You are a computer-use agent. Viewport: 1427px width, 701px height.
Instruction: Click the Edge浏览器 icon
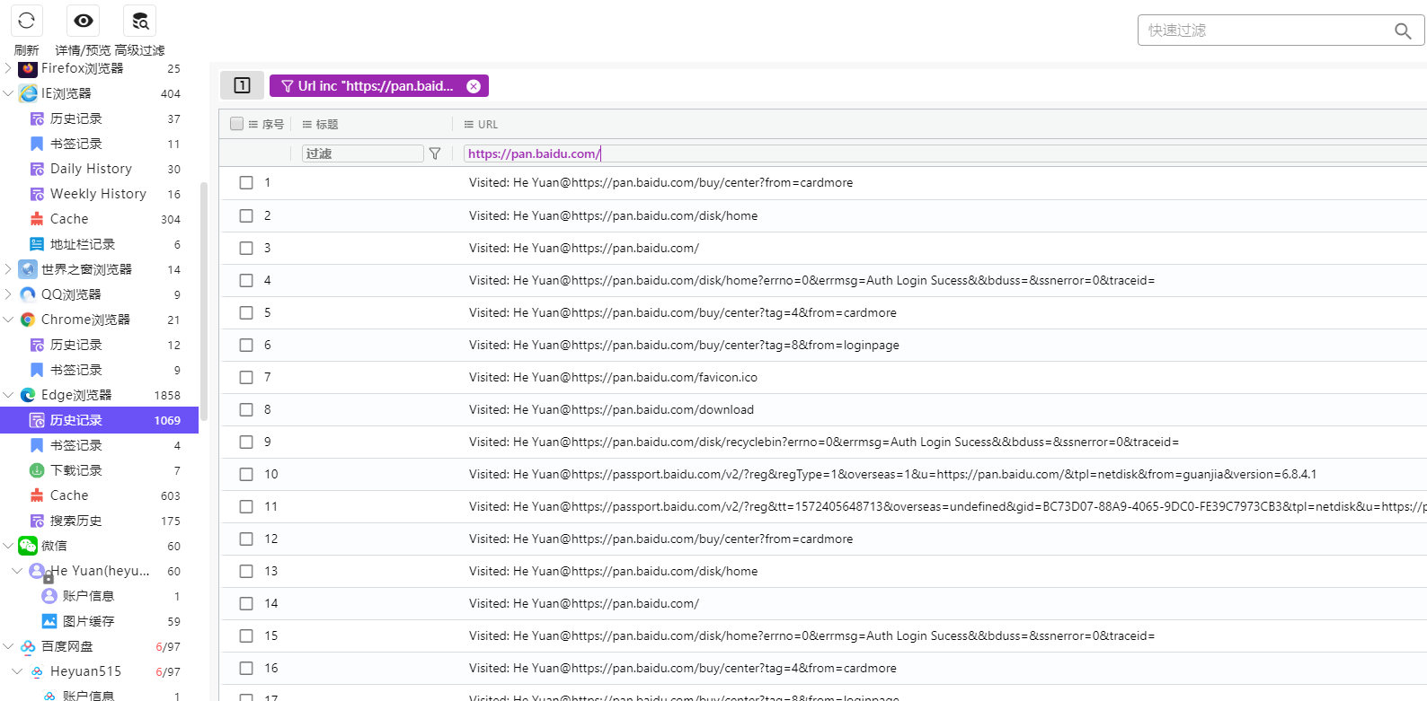pos(28,395)
